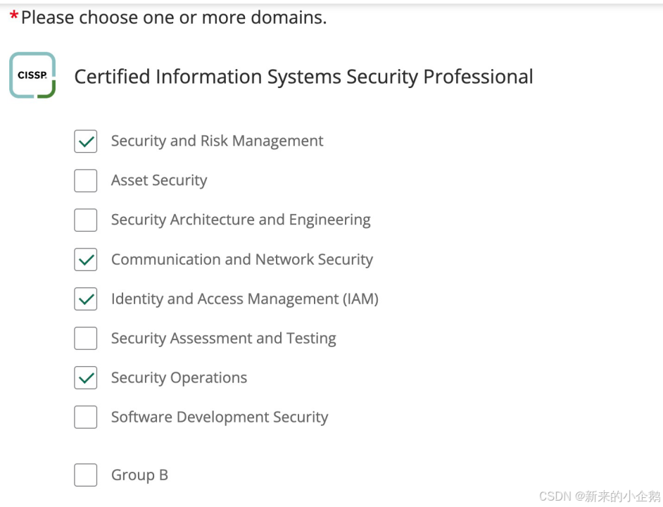Untick the Security Operations checkbox
The height and width of the screenshot is (507, 663).
click(86, 378)
